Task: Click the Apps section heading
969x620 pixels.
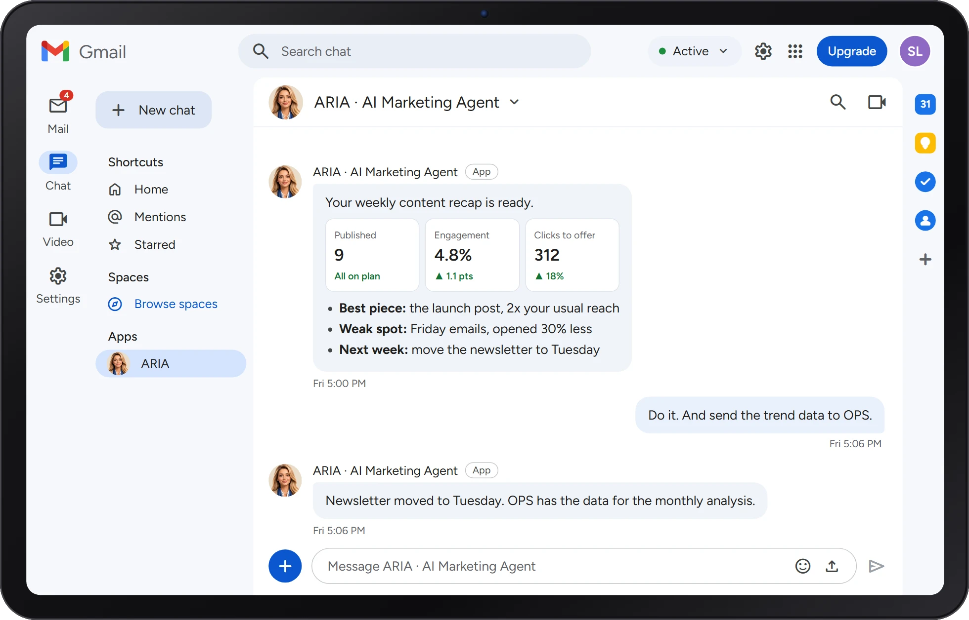Action: tap(123, 337)
